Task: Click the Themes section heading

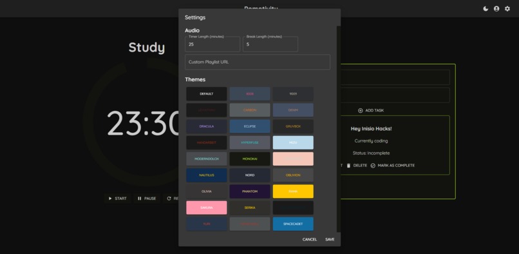Action: tap(195, 79)
